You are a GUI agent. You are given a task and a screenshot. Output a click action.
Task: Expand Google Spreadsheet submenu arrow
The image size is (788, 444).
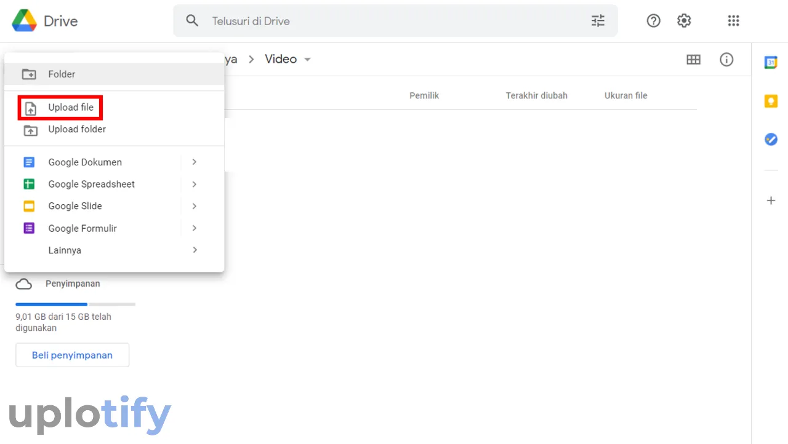(195, 184)
